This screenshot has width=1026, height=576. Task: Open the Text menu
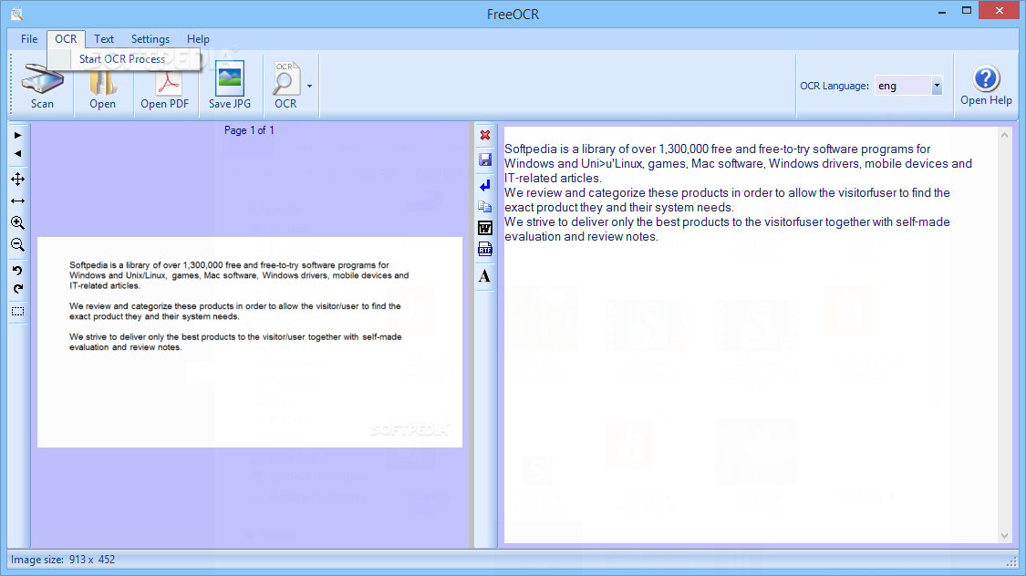pyautogui.click(x=103, y=39)
